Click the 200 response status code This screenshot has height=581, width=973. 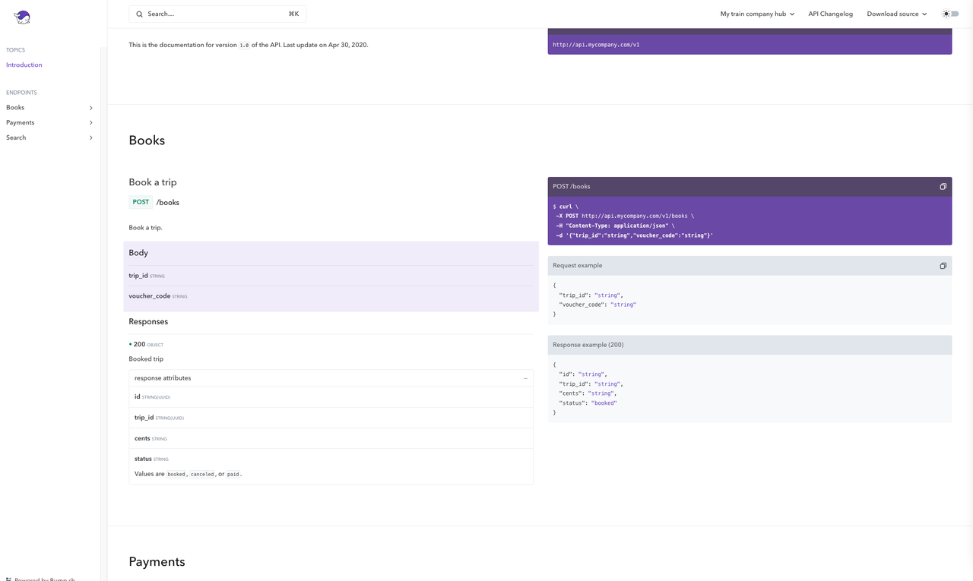click(x=139, y=345)
